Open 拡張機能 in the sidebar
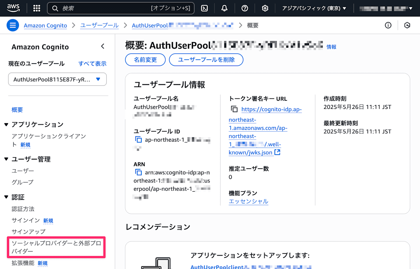Viewport: 420px width, 269px height. point(23,263)
